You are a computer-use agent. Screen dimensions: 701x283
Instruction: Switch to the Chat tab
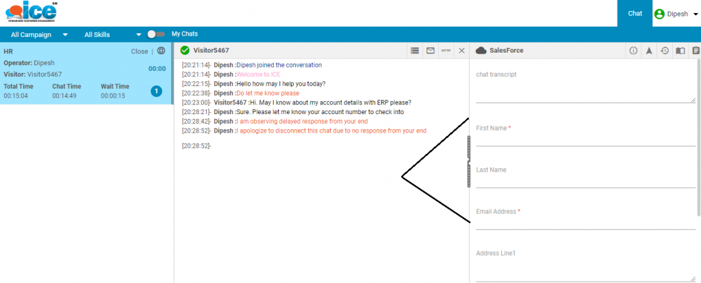click(635, 14)
